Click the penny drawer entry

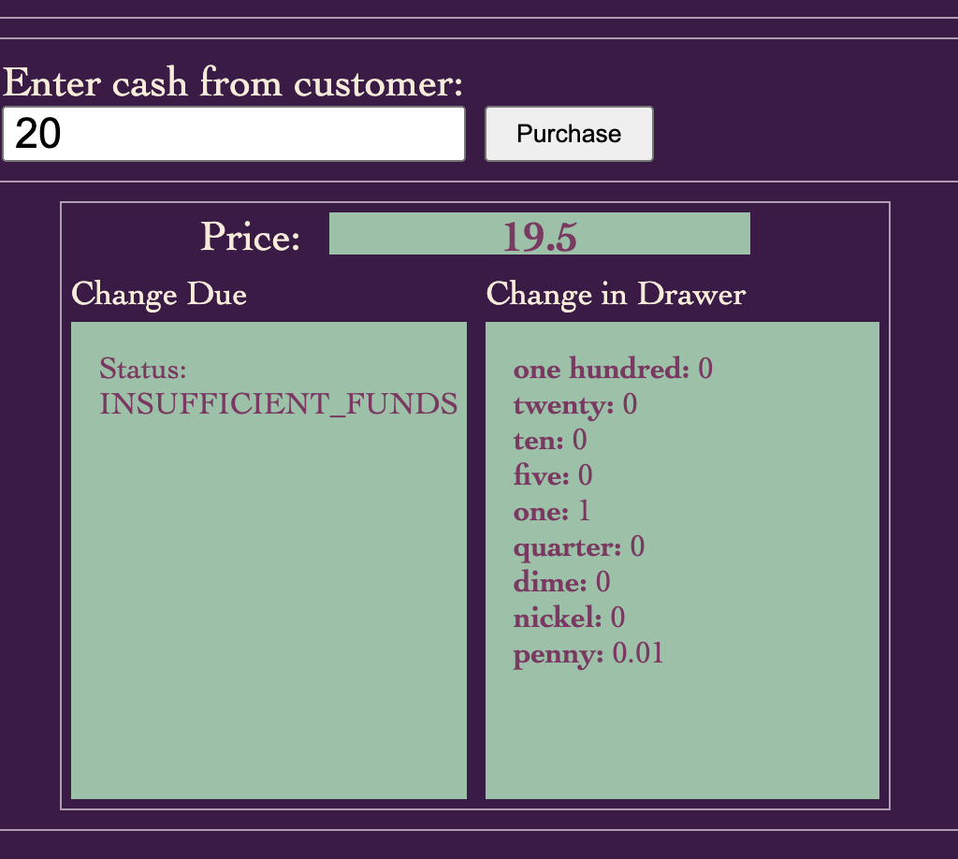point(588,654)
